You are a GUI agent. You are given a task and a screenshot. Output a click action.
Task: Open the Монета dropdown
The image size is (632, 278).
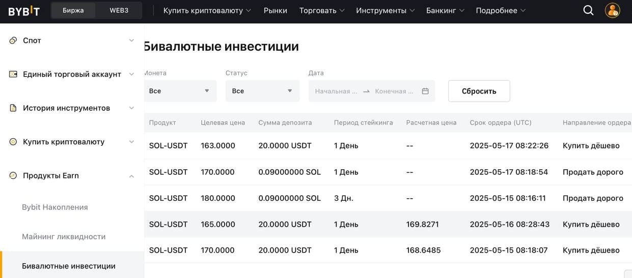click(x=180, y=91)
